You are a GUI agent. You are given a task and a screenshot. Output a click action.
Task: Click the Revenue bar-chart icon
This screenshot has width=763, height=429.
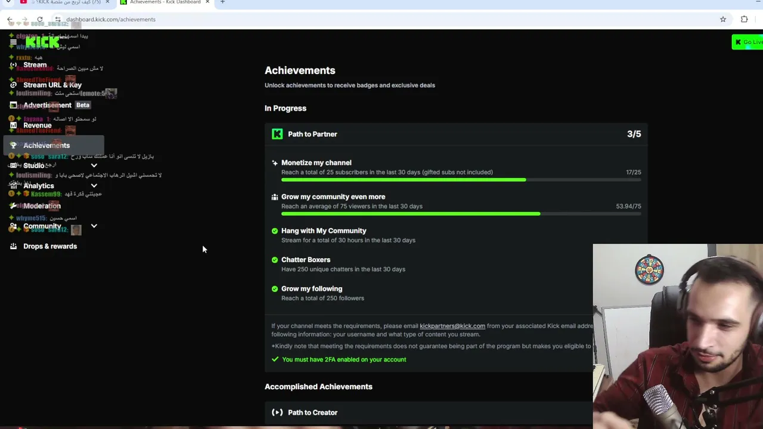point(13,126)
